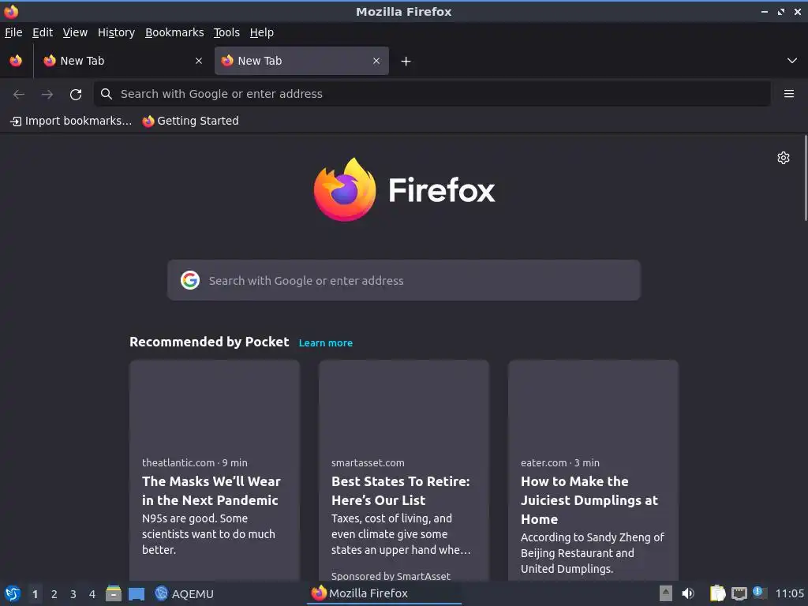
Task: Open Juiciest Dumplings at Home article
Action: [589, 499]
